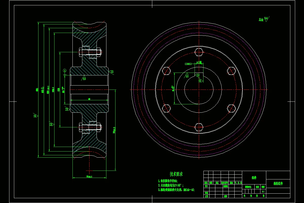Screen dimensions: 304x203
Task: Click the 技术要求 heading text
Action: click(x=176, y=174)
